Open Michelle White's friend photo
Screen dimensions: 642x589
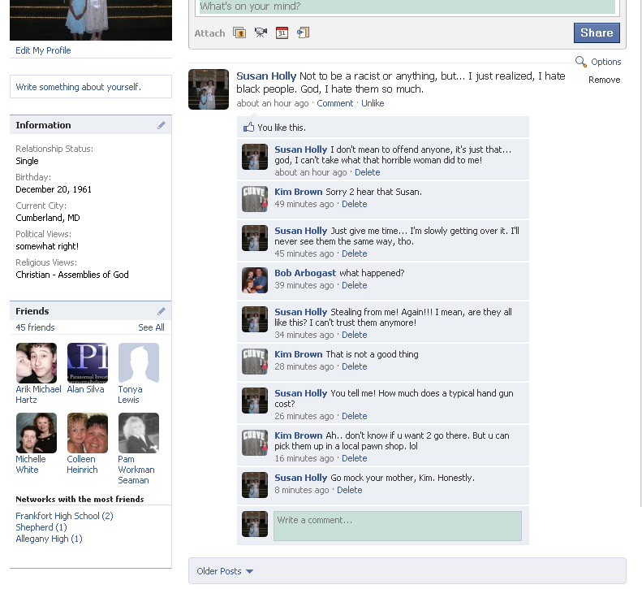(x=37, y=433)
